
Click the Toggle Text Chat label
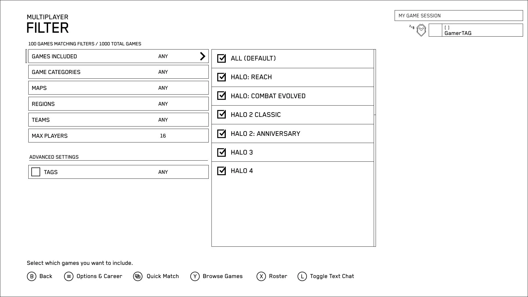(332, 276)
